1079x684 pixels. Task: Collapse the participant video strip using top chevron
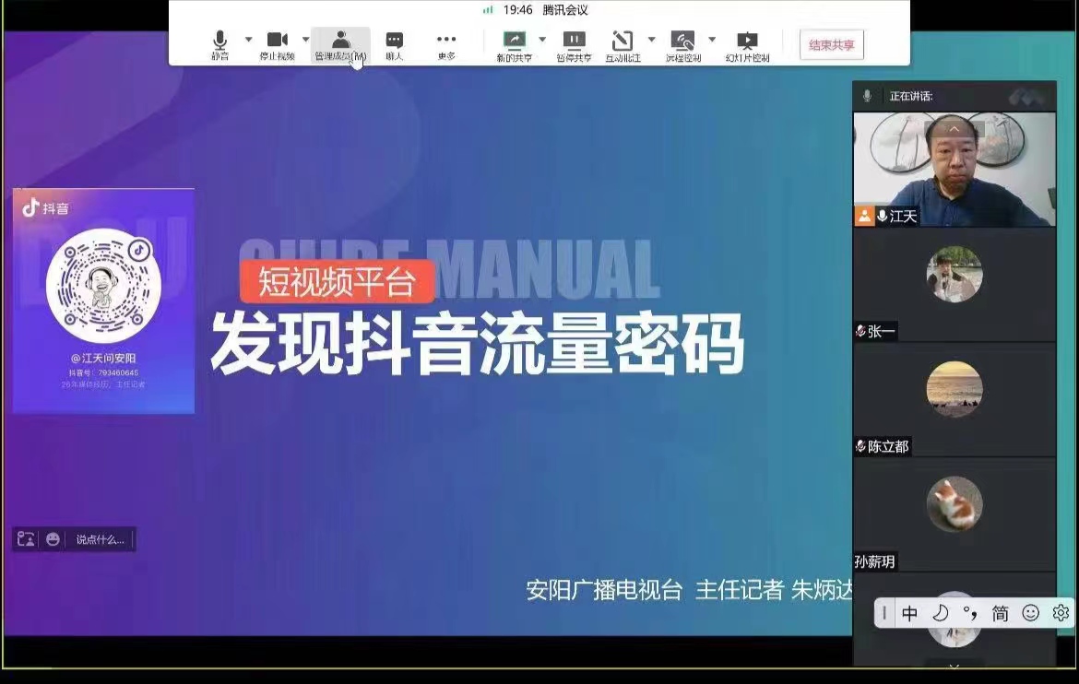tap(954, 128)
